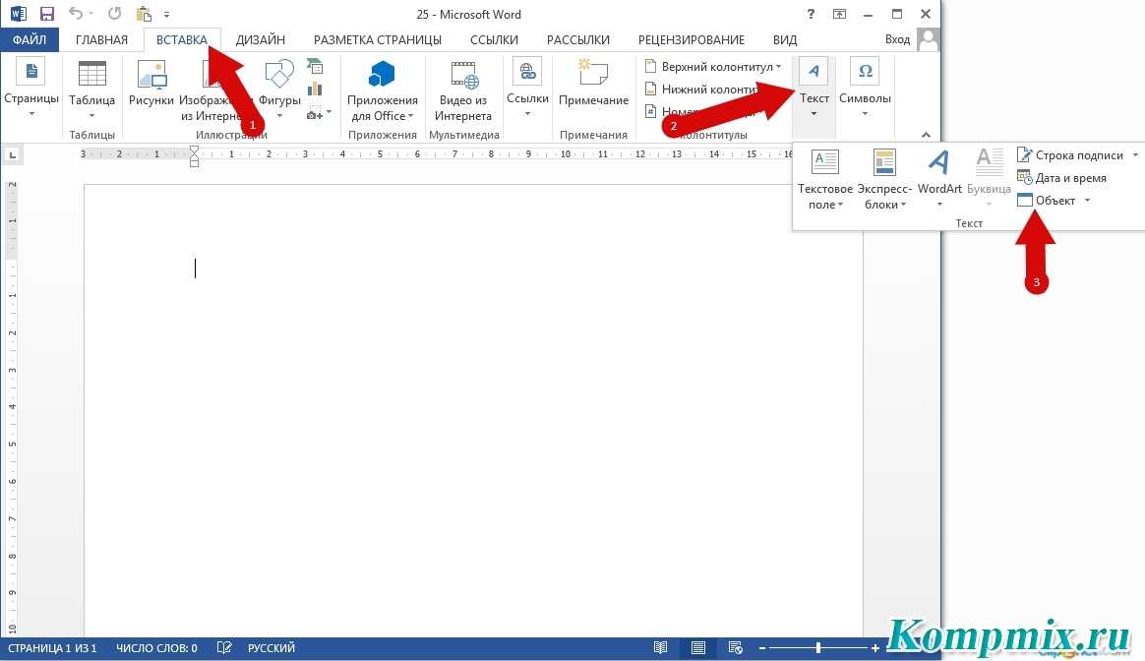Click the Рисунки pictures icon
Viewport: 1145px width, 661px height.
[151, 84]
